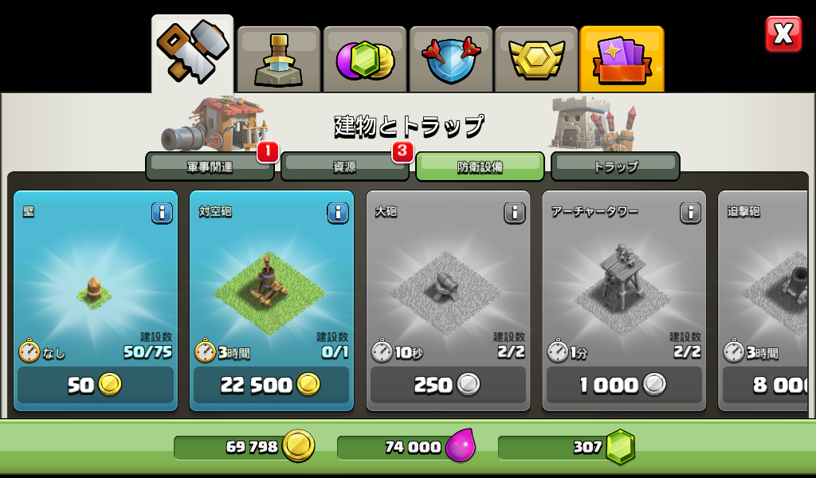This screenshot has width=816, height=478.
Task: Open the gems and resources treasure tab
Action: (x=365, y=59)
